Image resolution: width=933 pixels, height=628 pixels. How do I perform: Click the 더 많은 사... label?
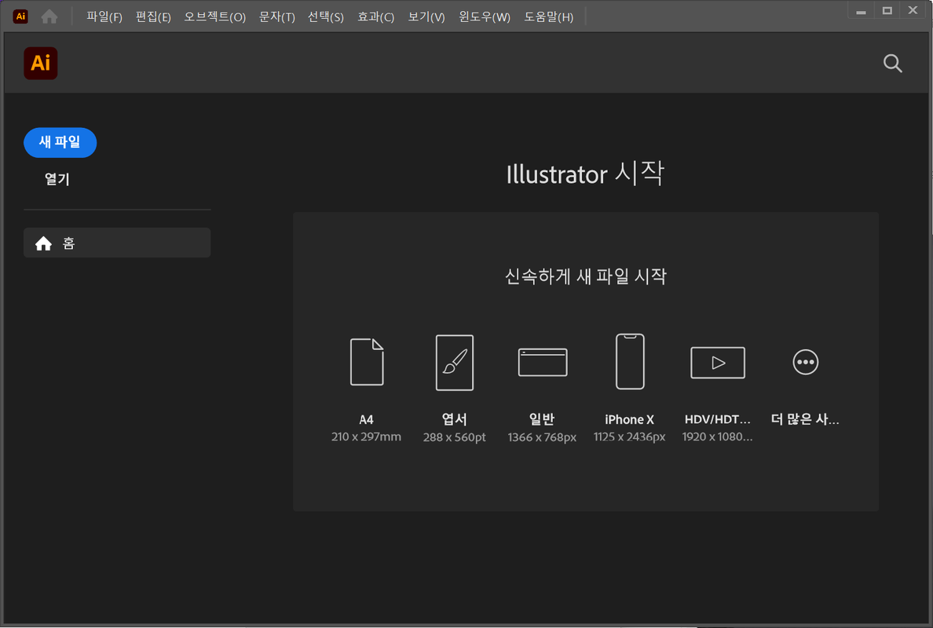805,419
